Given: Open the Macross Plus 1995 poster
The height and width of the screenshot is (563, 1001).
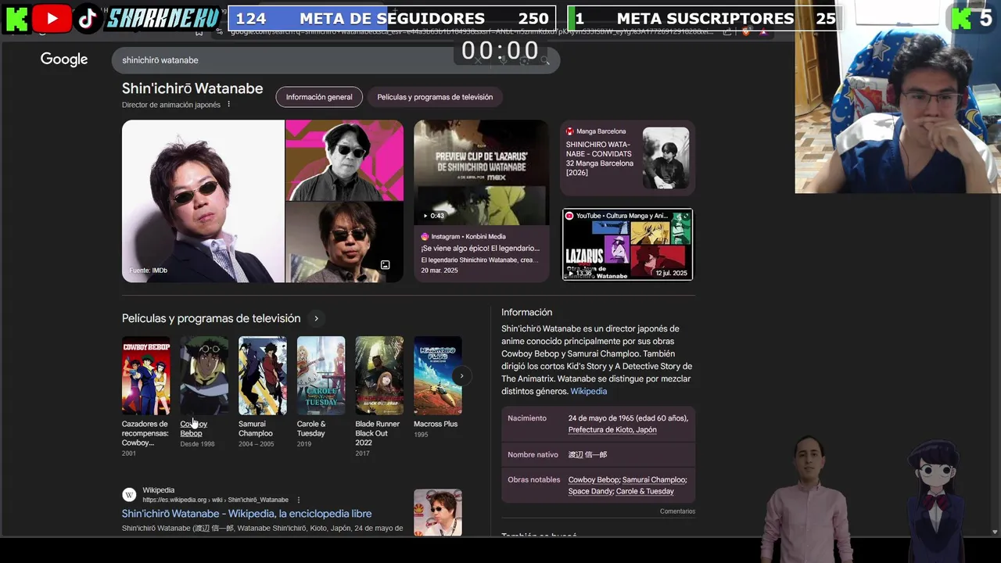Looking at the screenshot, I should pyautogui.click(x=438, y=376).
